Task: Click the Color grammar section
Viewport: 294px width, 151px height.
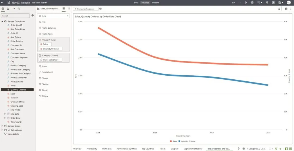Action: tap(45, 66)
